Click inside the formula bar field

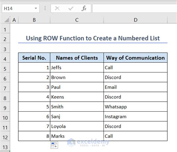click(135, 8)
